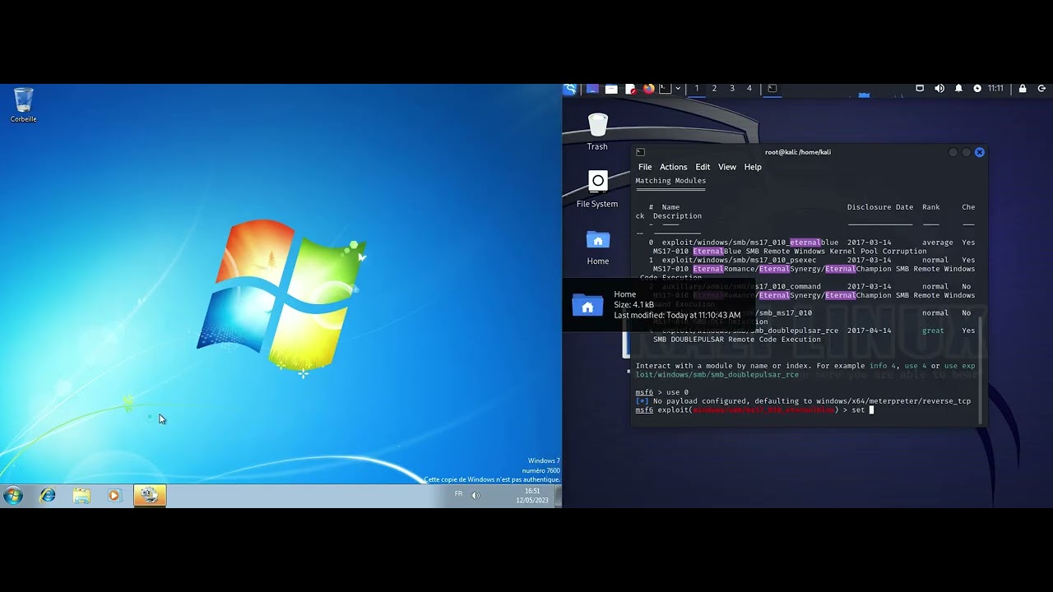Click the highlighted running app on Windows taskbar

click(150, 495)
